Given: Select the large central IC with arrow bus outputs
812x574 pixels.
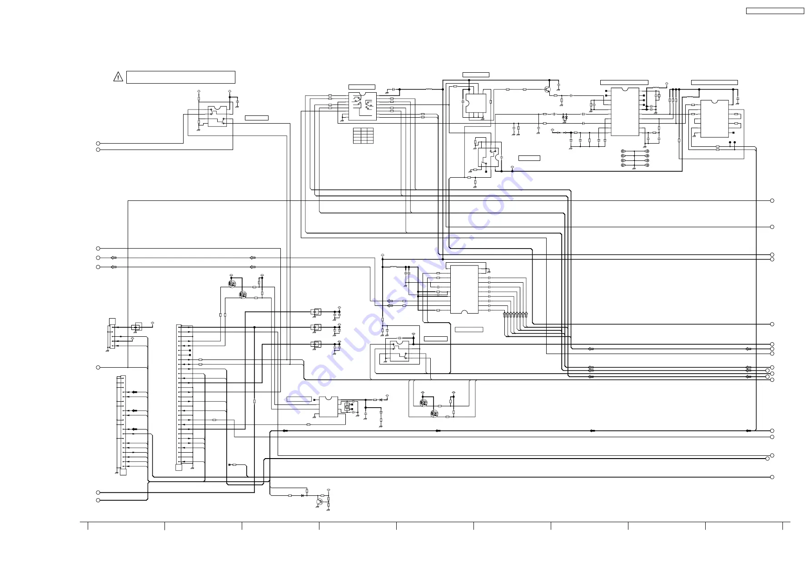Looking at the screenshot, I should point(464,289).
